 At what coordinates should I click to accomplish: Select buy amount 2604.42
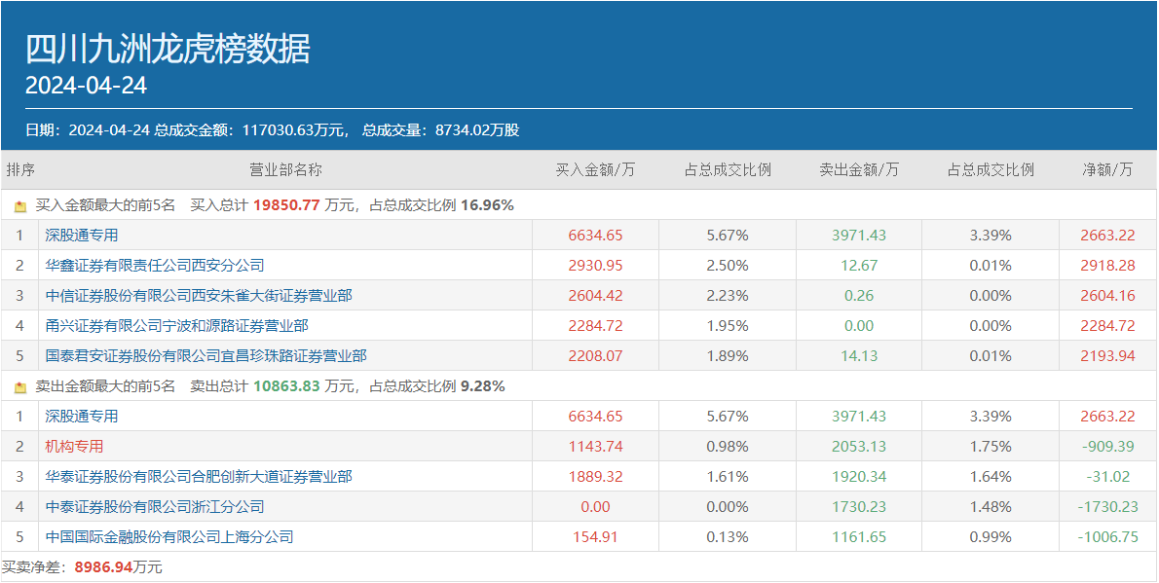point(596,296)
